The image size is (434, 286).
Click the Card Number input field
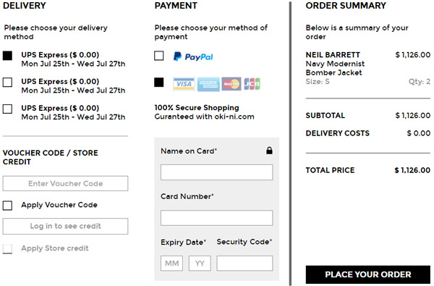[x=216, y=218]
